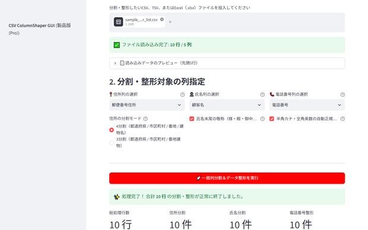Show help for 住所の分割モード

coord(145,119)
